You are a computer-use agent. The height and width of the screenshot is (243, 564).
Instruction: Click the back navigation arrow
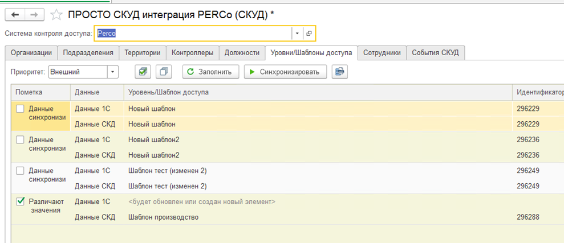(x=15, y=15)
